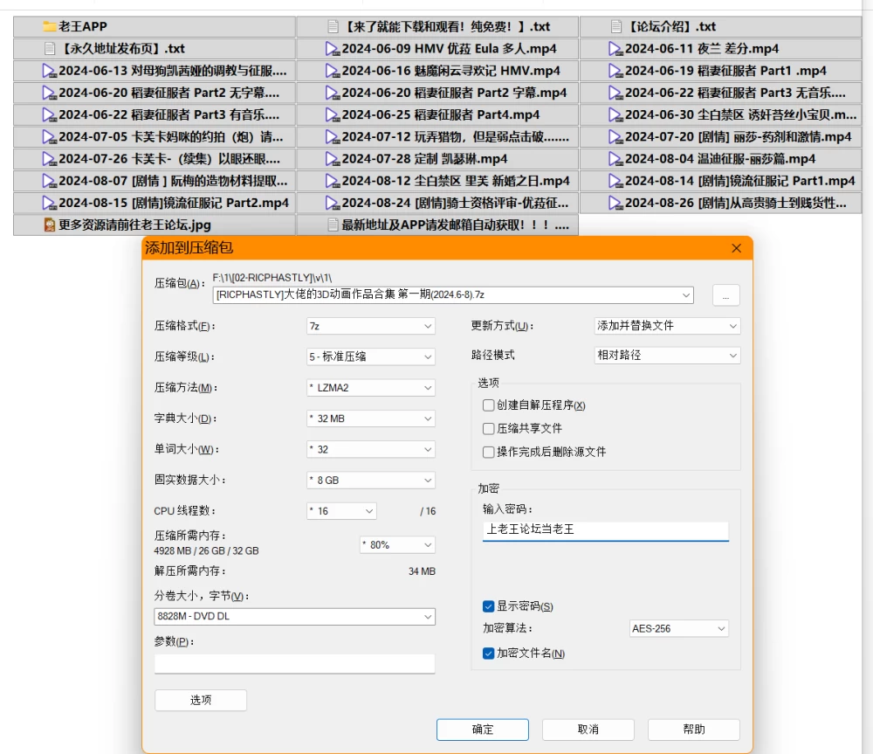873x754 pixels.
Task: Open the 压缩方法 LZMA2 dropdown
Action: tap(371, 388)
